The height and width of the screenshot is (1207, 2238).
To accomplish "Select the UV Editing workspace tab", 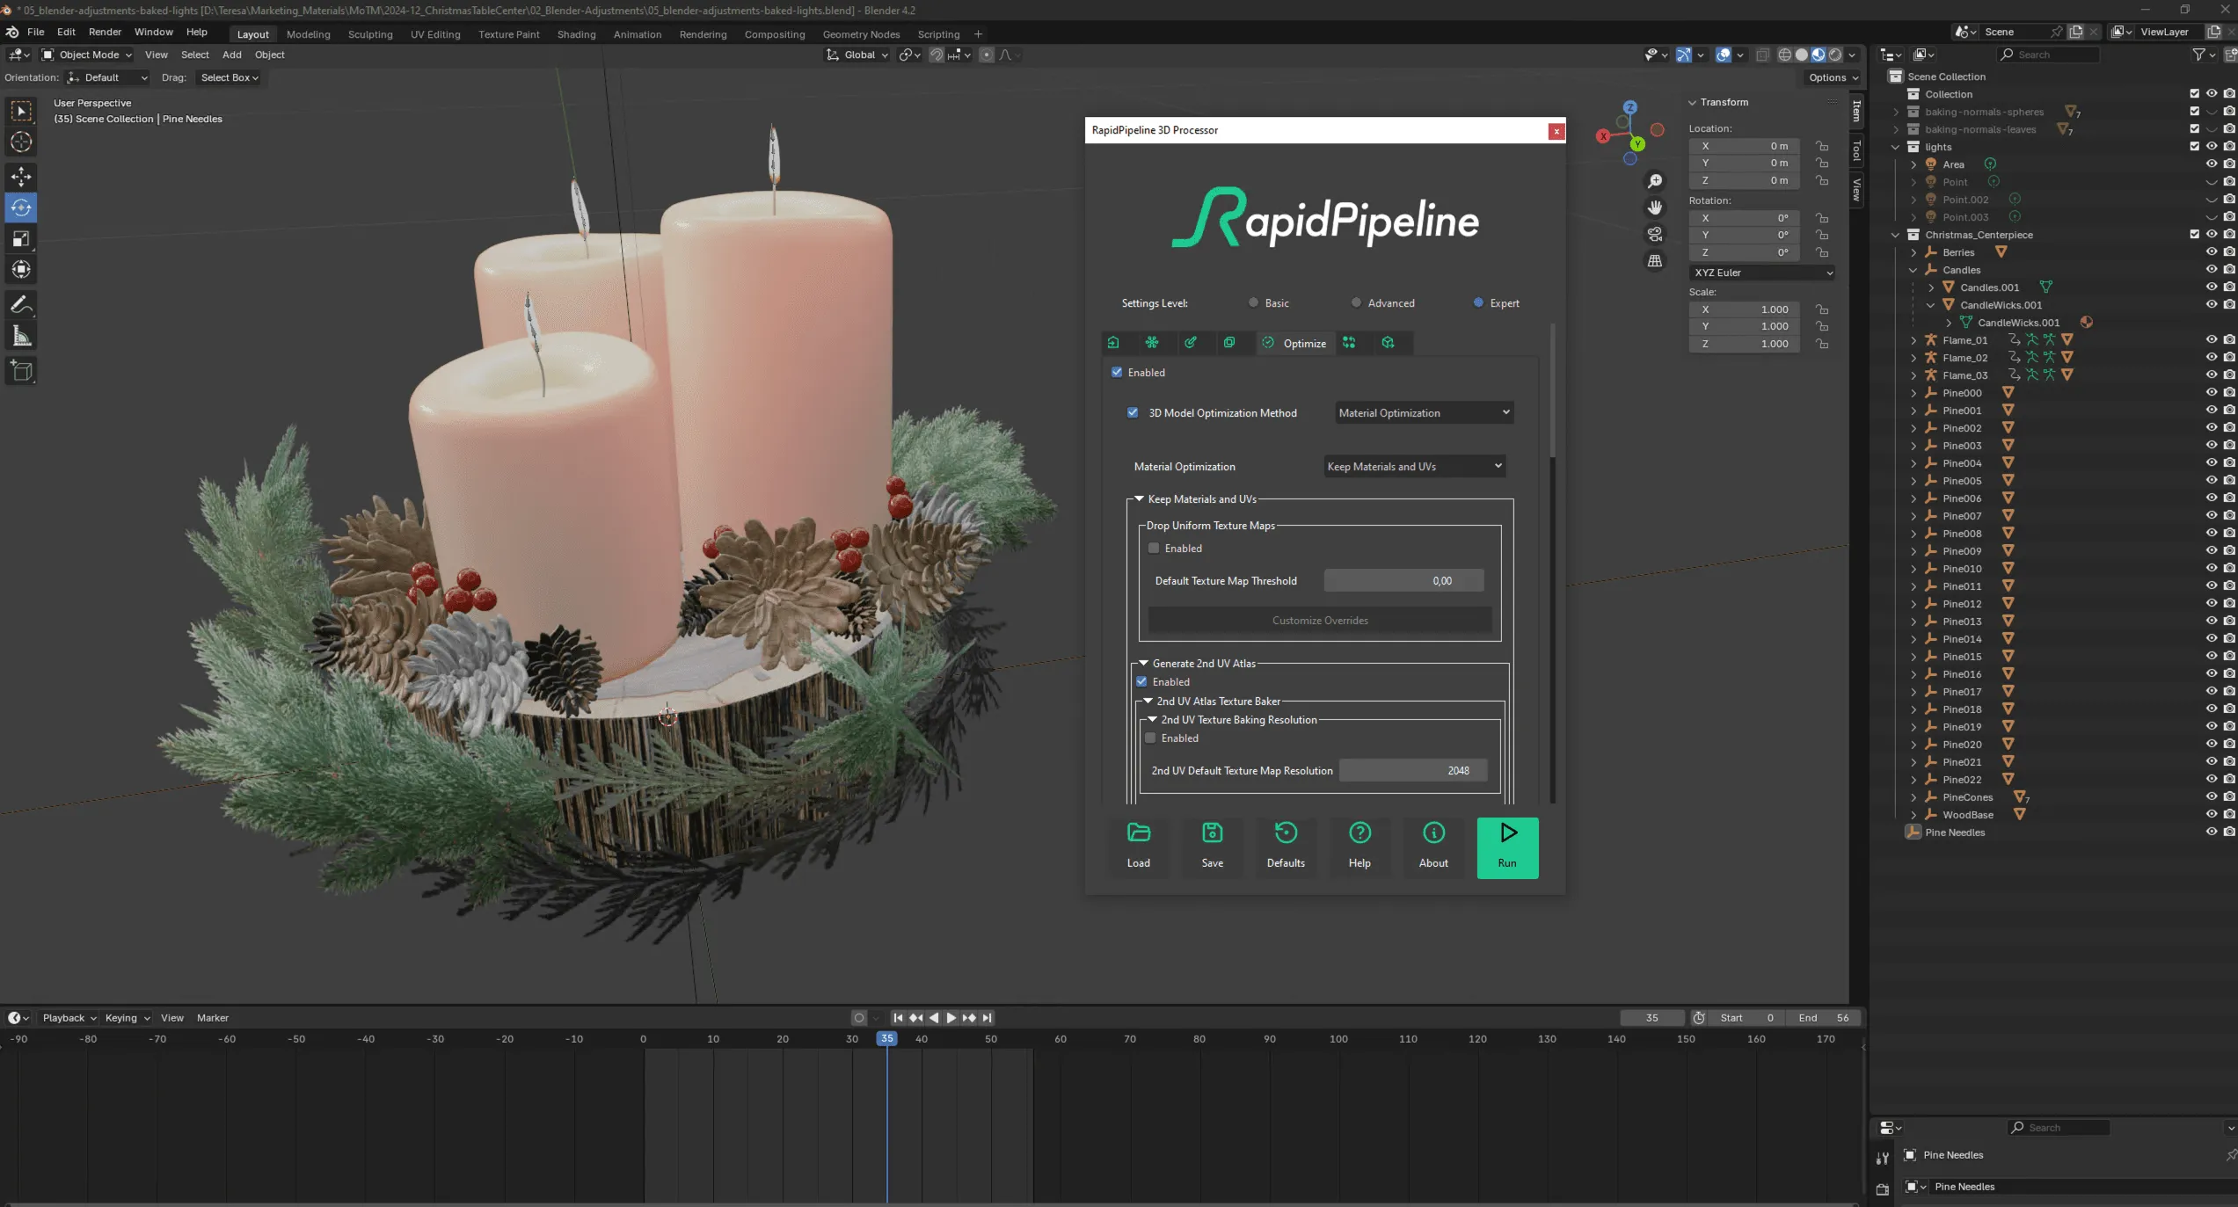I will click(434, 33).
